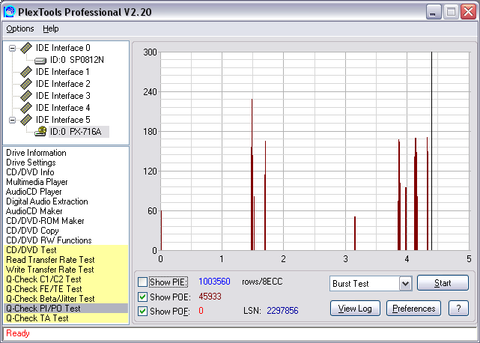480x343 pixels.
Task: Uncheck the Show POE checkbox
Action: click(x=143, y=297)
